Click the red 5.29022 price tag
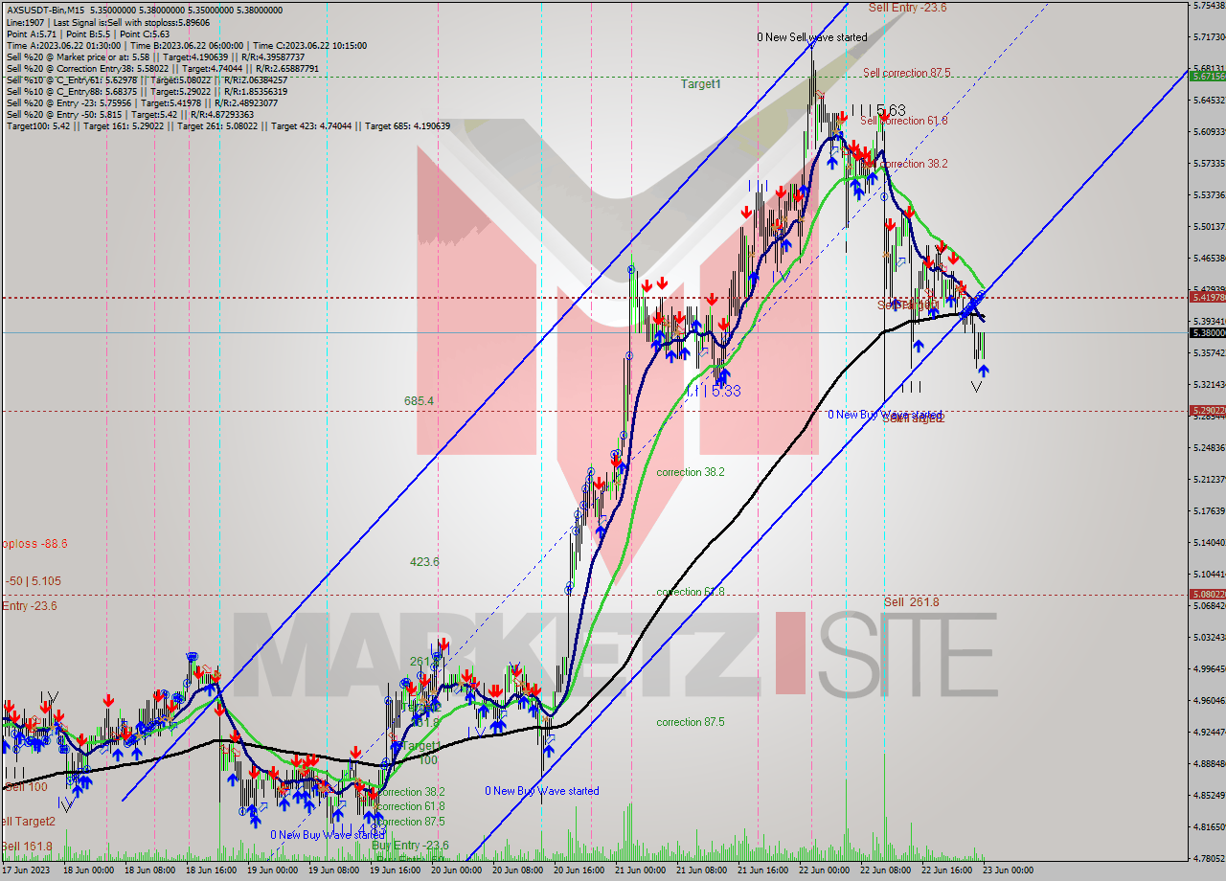This screenshot has width=1226, height=881. pyautogui.click(x=1206, y=410)
